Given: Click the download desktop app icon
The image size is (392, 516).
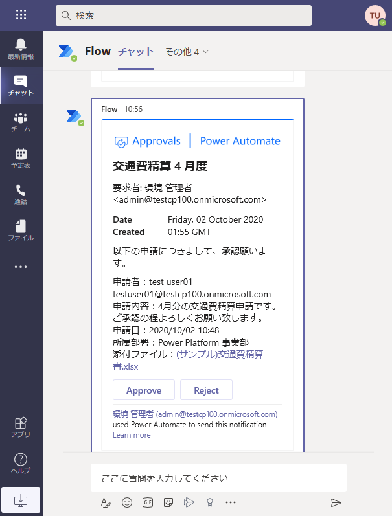Looking at the screenshot, I should tap(21, 500).
